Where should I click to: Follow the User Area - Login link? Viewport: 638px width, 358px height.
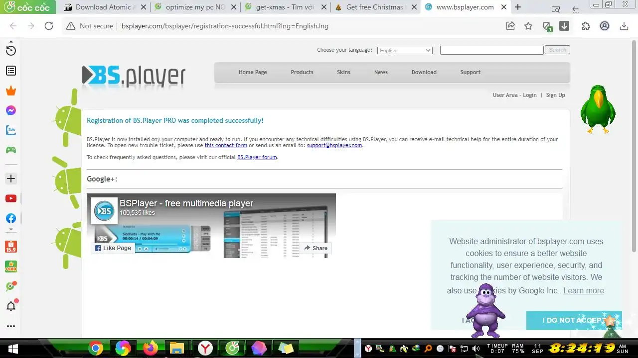point(515,95)
